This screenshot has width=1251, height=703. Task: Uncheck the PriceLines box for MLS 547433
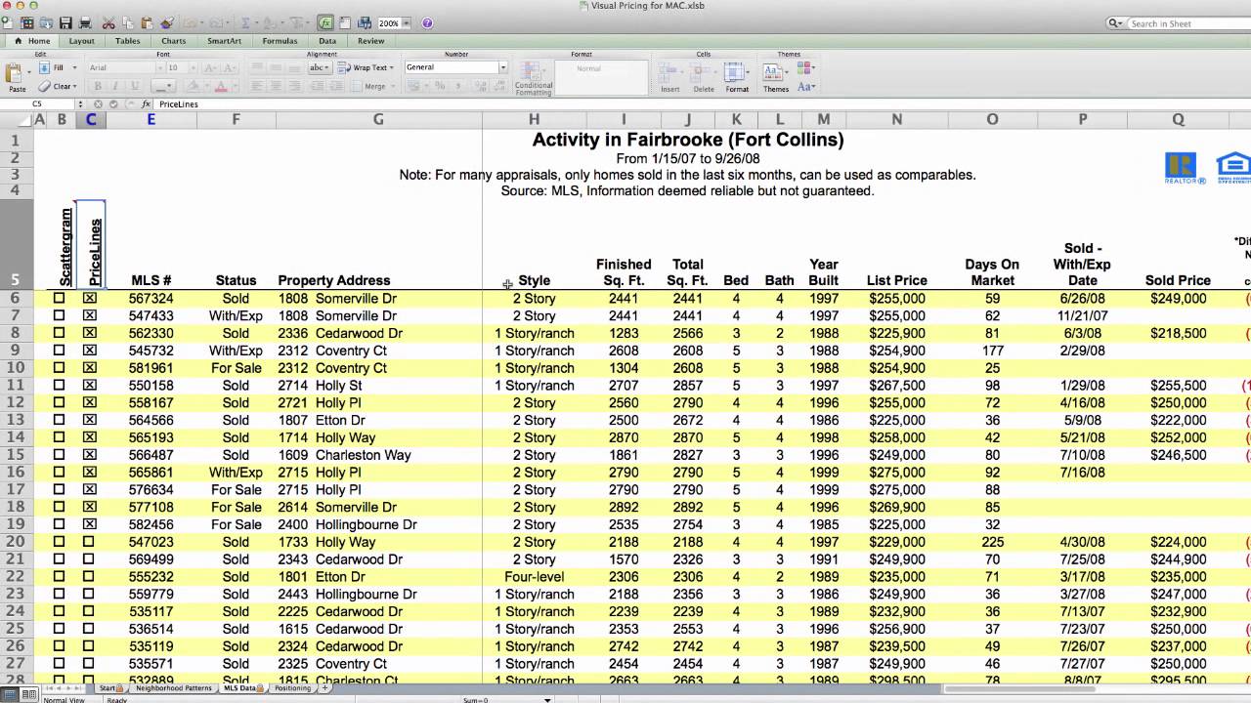pyautogui.click(x=90, y=316)
